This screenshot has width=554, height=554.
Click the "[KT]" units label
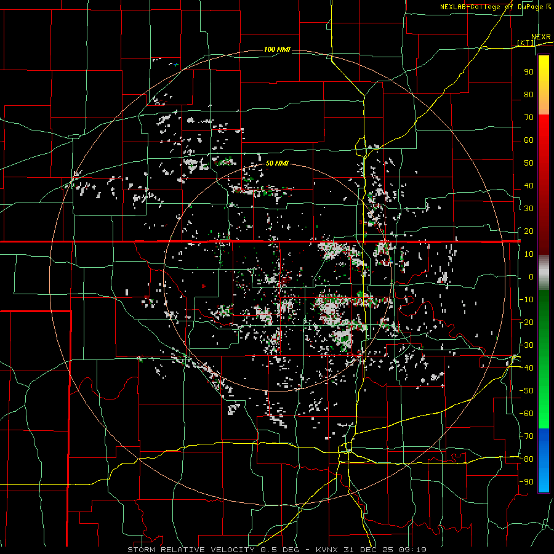point(526,42)
